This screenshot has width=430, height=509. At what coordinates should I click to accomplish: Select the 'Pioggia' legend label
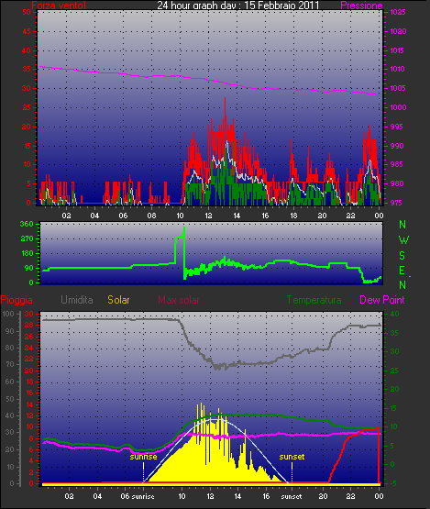[x=17, y=300]
